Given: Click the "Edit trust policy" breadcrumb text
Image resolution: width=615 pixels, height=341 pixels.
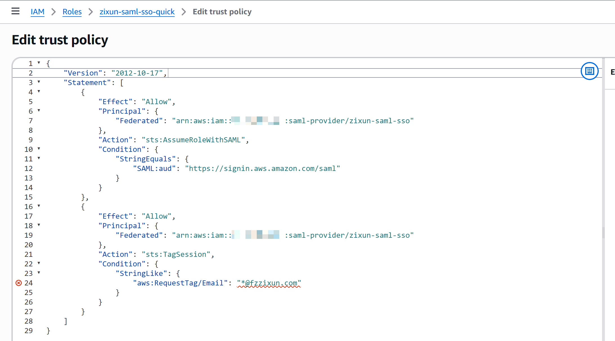Looking at the screenshot, I should pos(222,12).
